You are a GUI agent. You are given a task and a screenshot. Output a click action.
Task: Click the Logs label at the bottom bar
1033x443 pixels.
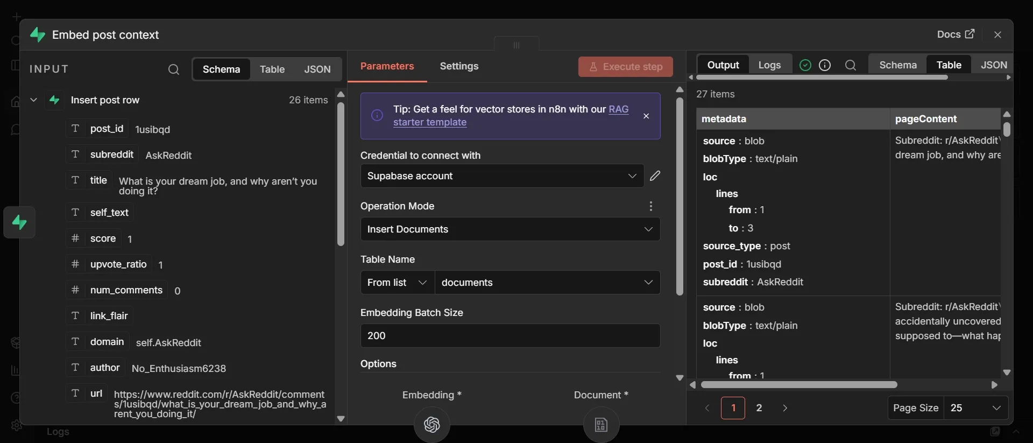pos(58,432)
